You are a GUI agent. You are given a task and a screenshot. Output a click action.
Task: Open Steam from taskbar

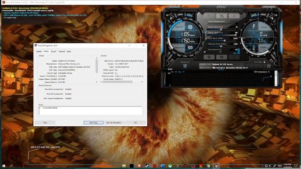(x=147, y=166)
